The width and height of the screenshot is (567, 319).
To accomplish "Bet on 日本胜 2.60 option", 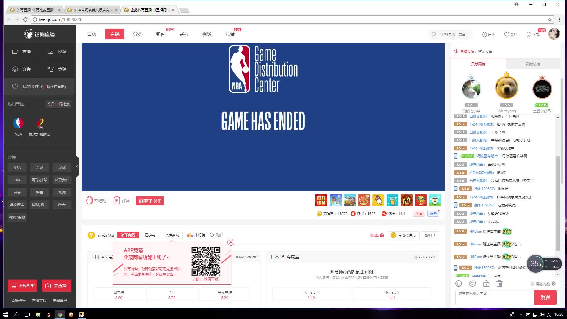I will tap(119, 294).
